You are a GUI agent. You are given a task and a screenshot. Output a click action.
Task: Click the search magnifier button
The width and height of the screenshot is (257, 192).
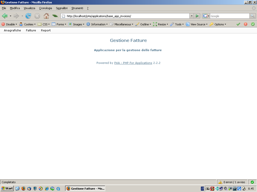252,16
